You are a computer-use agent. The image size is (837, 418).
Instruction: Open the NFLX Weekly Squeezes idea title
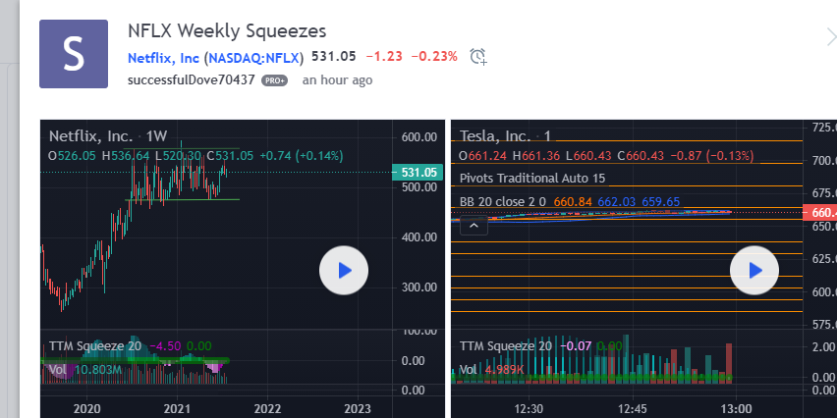click(x=227, y=31)
